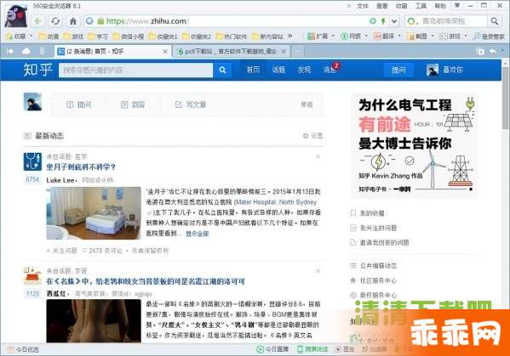Image resolution: width=510 pixels, height=356 pixels.
Task: Open the 翻译 translate tool
Action: click(x=384, y=37)
